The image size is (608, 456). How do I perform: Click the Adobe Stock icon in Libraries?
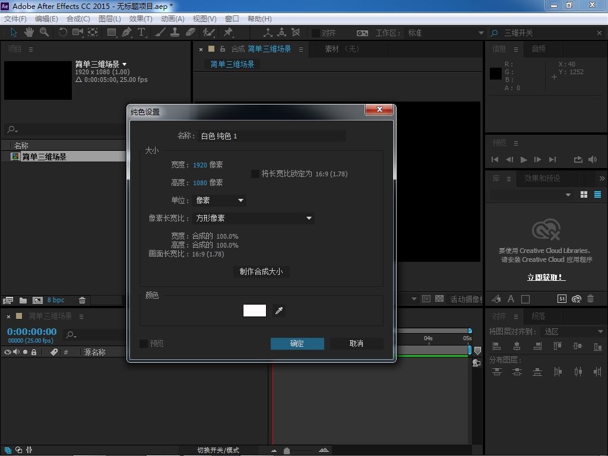click(x=562, y=299)
